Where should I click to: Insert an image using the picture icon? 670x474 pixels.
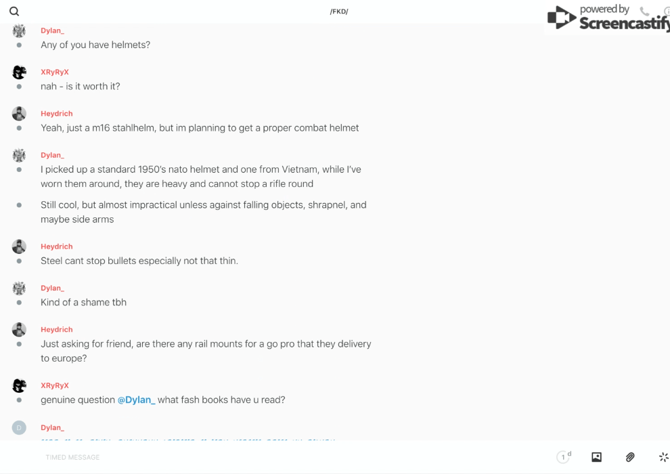coord(596,457)
